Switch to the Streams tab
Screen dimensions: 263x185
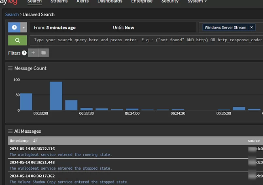pos(59,2)
